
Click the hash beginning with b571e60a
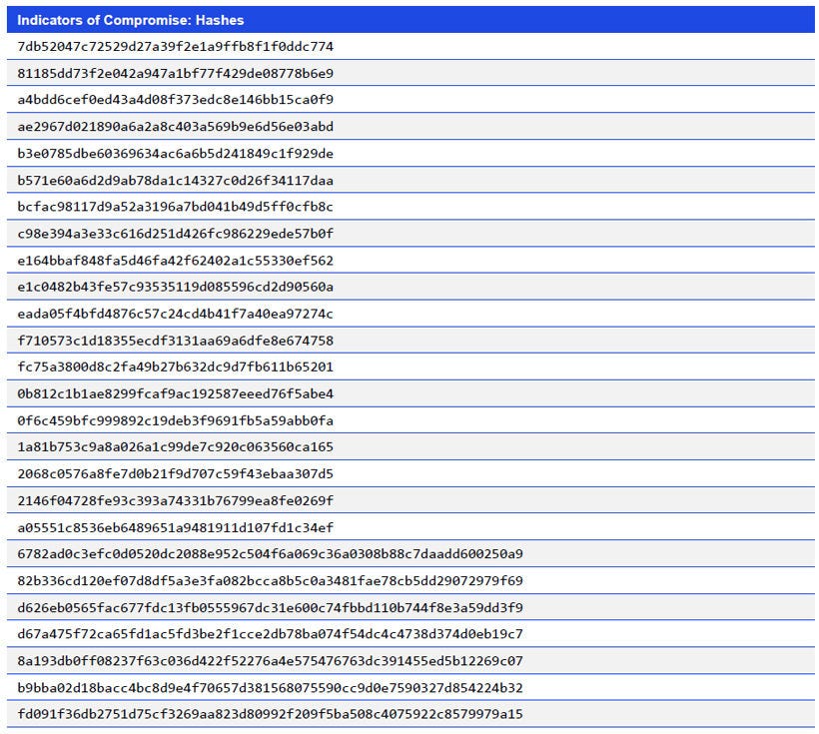point(175,181)
